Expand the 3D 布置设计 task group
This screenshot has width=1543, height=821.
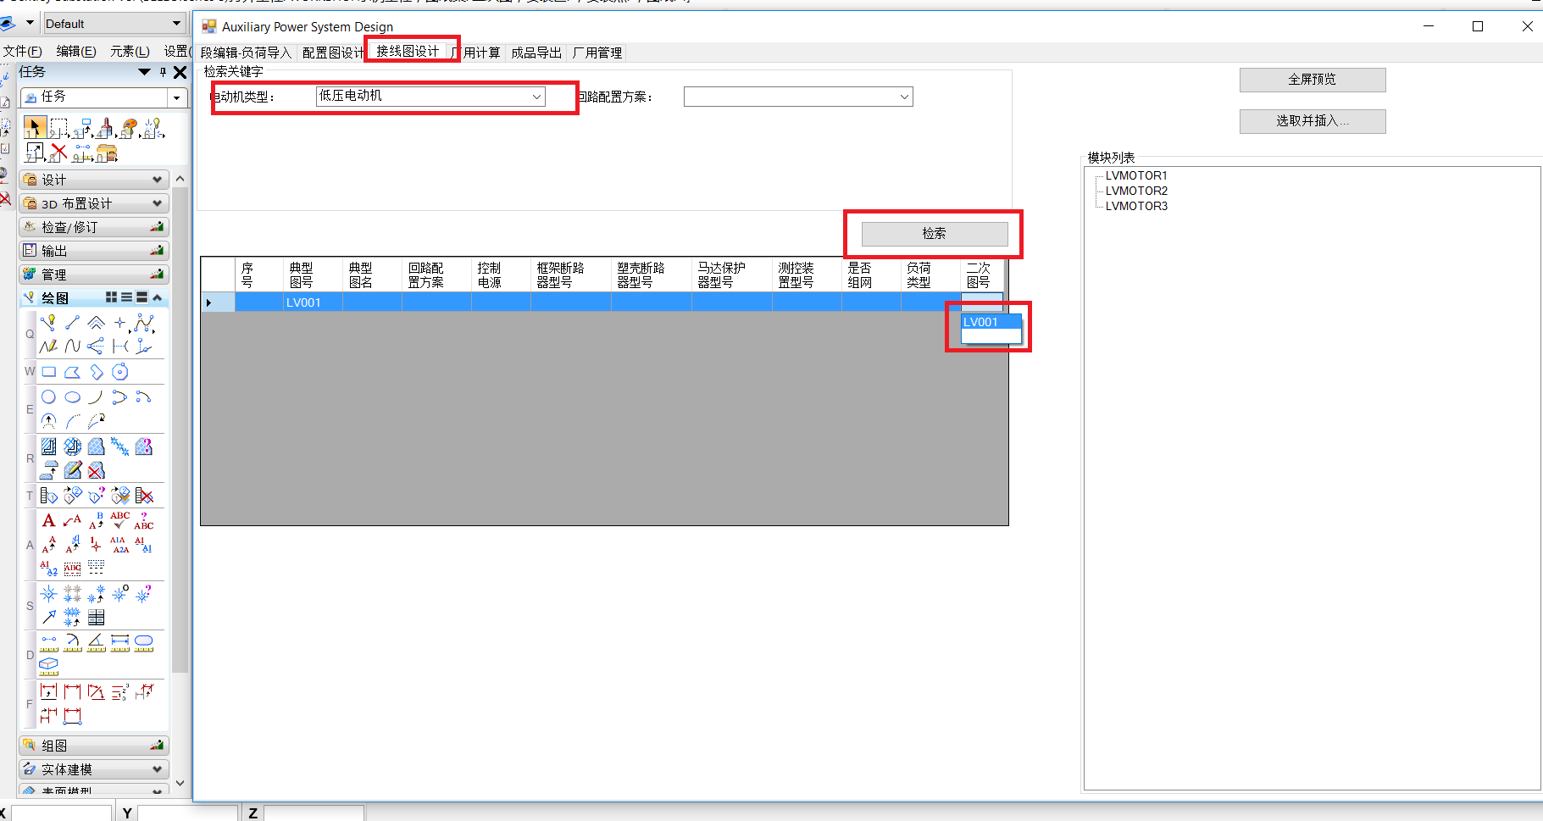click(94, 203)
